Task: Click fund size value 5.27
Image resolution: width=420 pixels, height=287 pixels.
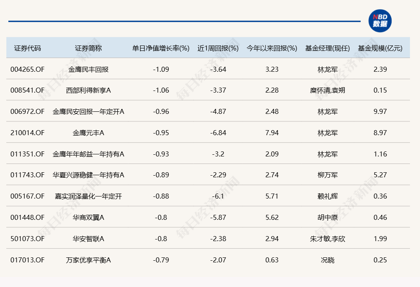Action: 380,175
